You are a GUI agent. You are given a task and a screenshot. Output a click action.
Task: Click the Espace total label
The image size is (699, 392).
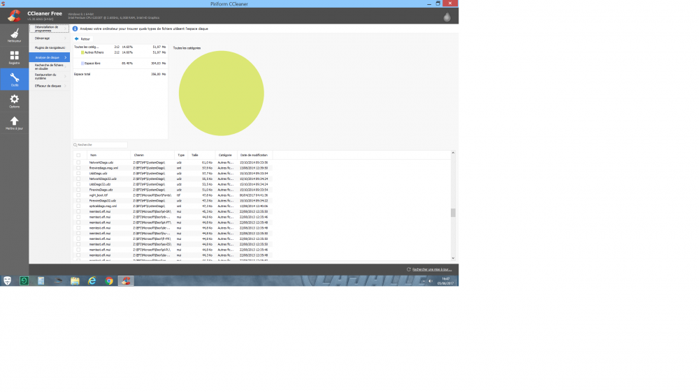pyautogui.click(x=82, y=75)
